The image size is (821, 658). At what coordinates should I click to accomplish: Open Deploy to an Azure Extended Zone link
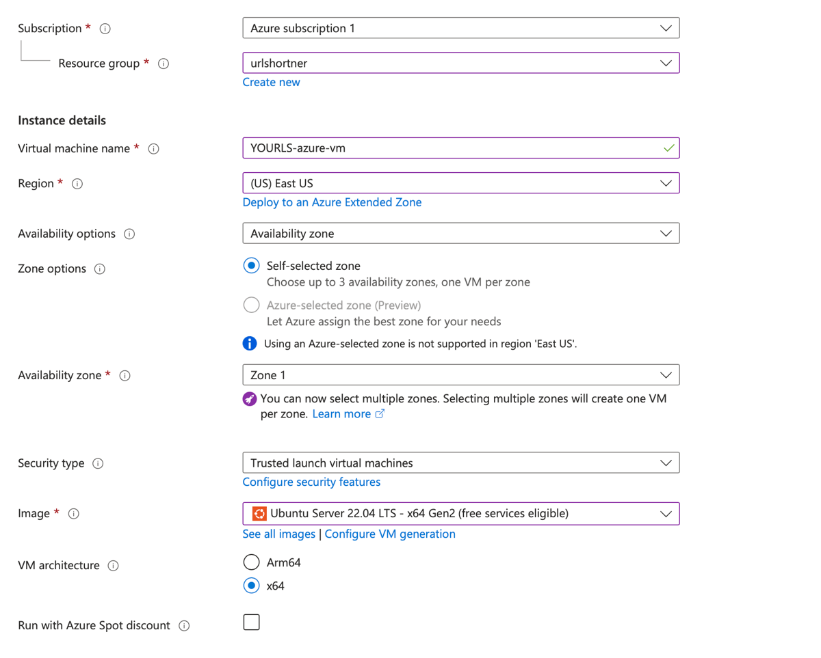[332, 202]
